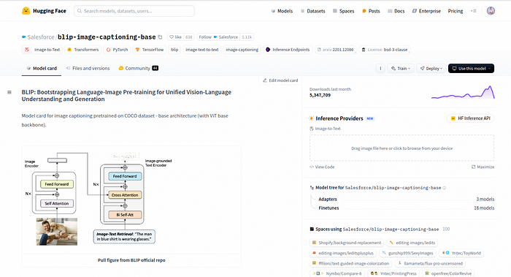Focus the search models input field
This screenshot has height=277, width=511.
(134, 11)
